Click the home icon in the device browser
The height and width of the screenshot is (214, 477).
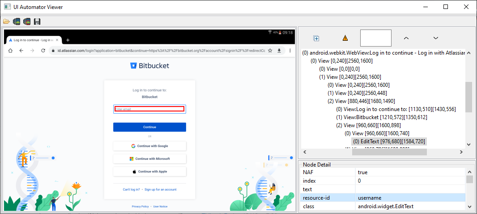pyautogui.click(x=10, y=51)
